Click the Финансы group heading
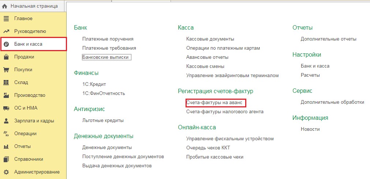The width and height of the screenshot is (370, 179). point(86,73)
